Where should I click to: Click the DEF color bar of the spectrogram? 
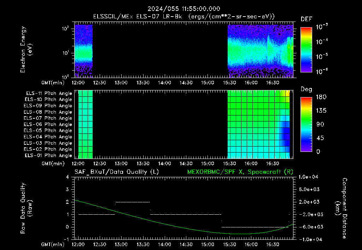click(306, 50)
